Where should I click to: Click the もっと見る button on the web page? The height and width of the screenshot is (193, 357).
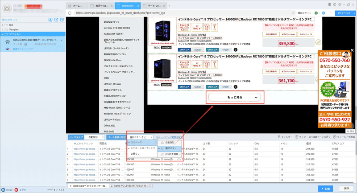235,97
